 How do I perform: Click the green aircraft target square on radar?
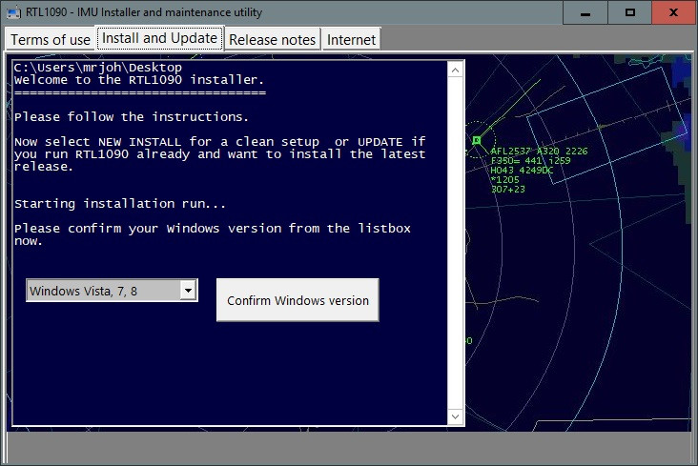(477, 140)
